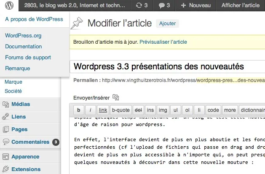
Task: Click the Commentaires count badge 3
Action: (x=56, y=142)
